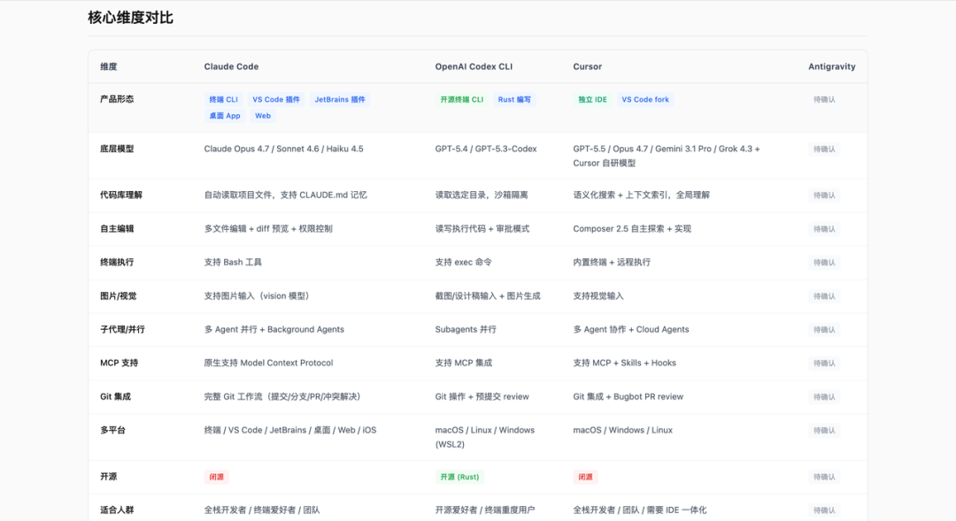This screenshot has width=956, height=521.
Task: Click the Rust 编写 tag
Action: point(514,99)
